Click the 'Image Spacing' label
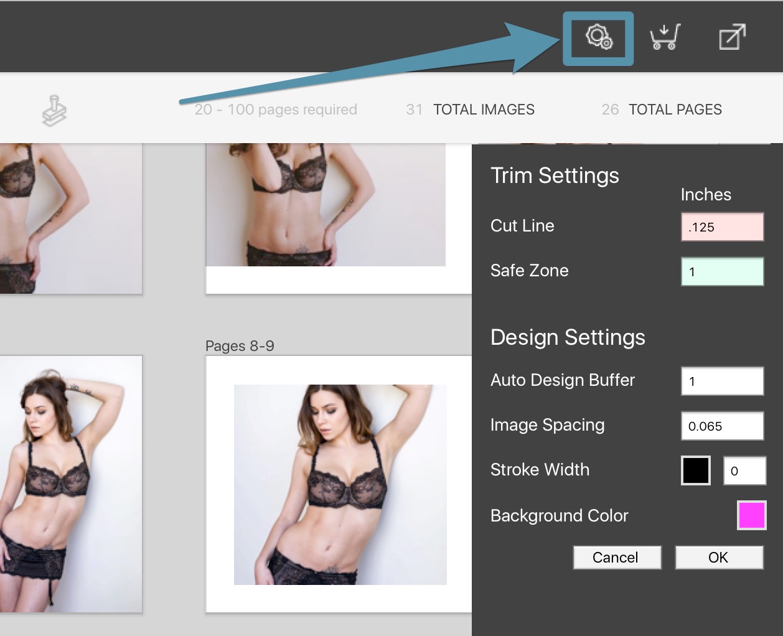Image resolution: width=783 pixels, height=636 pixels. tap(547, 425)
